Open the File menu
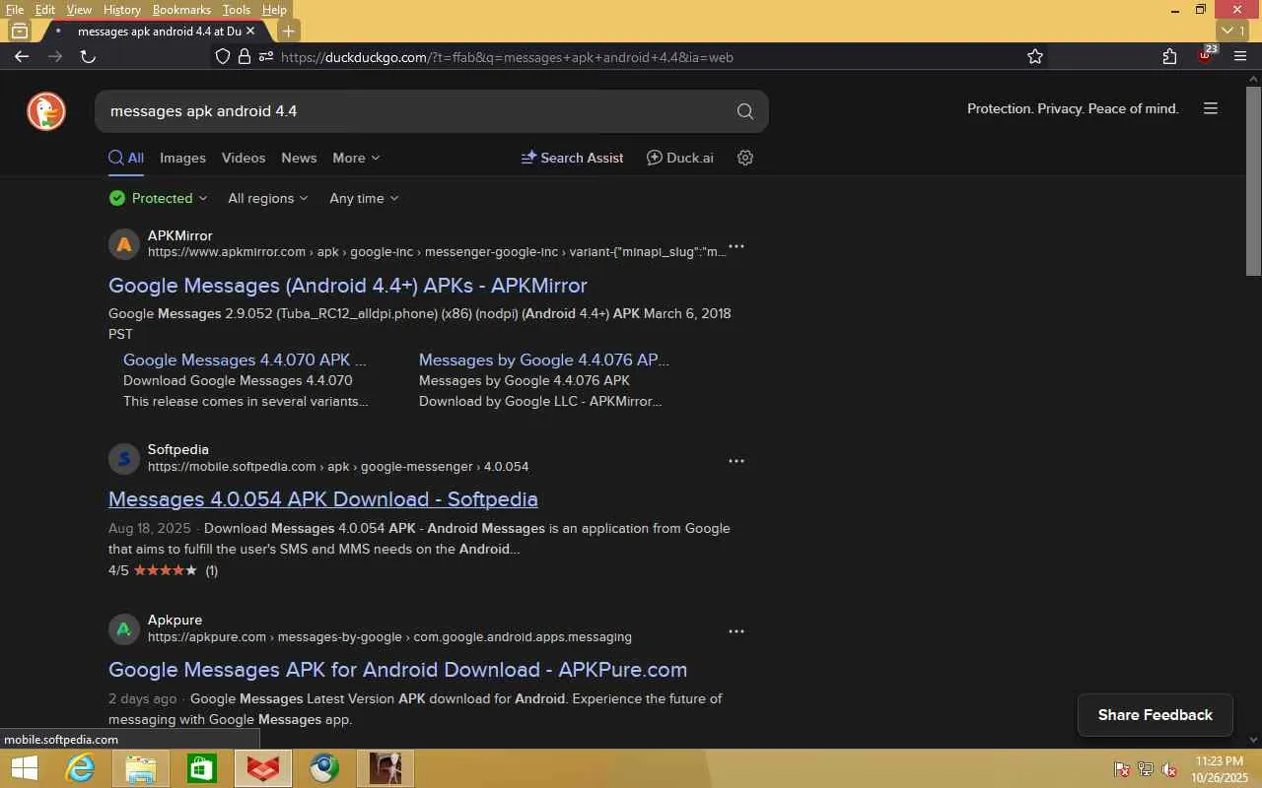Image resolution: width=1262 pixels, height=788 pixels. tap(15, 10)
